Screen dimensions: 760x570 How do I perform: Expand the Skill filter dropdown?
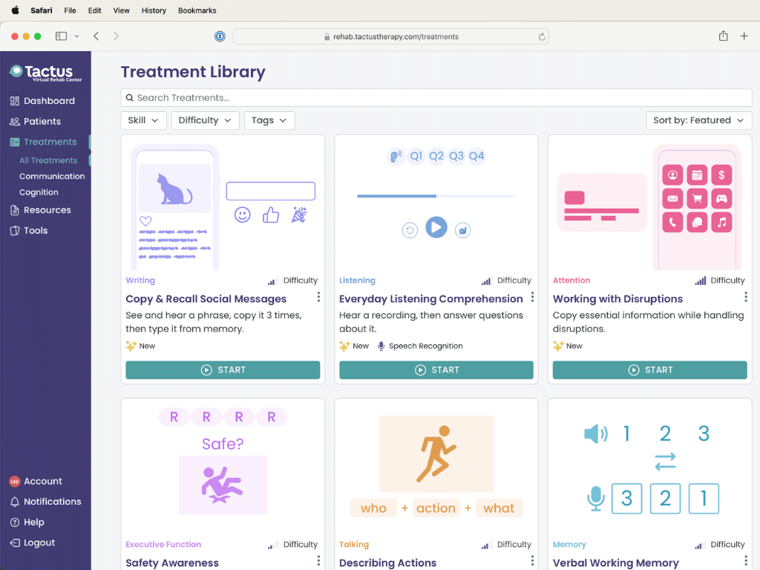click(143, 120)
